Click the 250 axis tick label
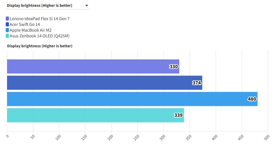This screenshot has width=276, height=144. pyautogui.click(x=136, y=137)
